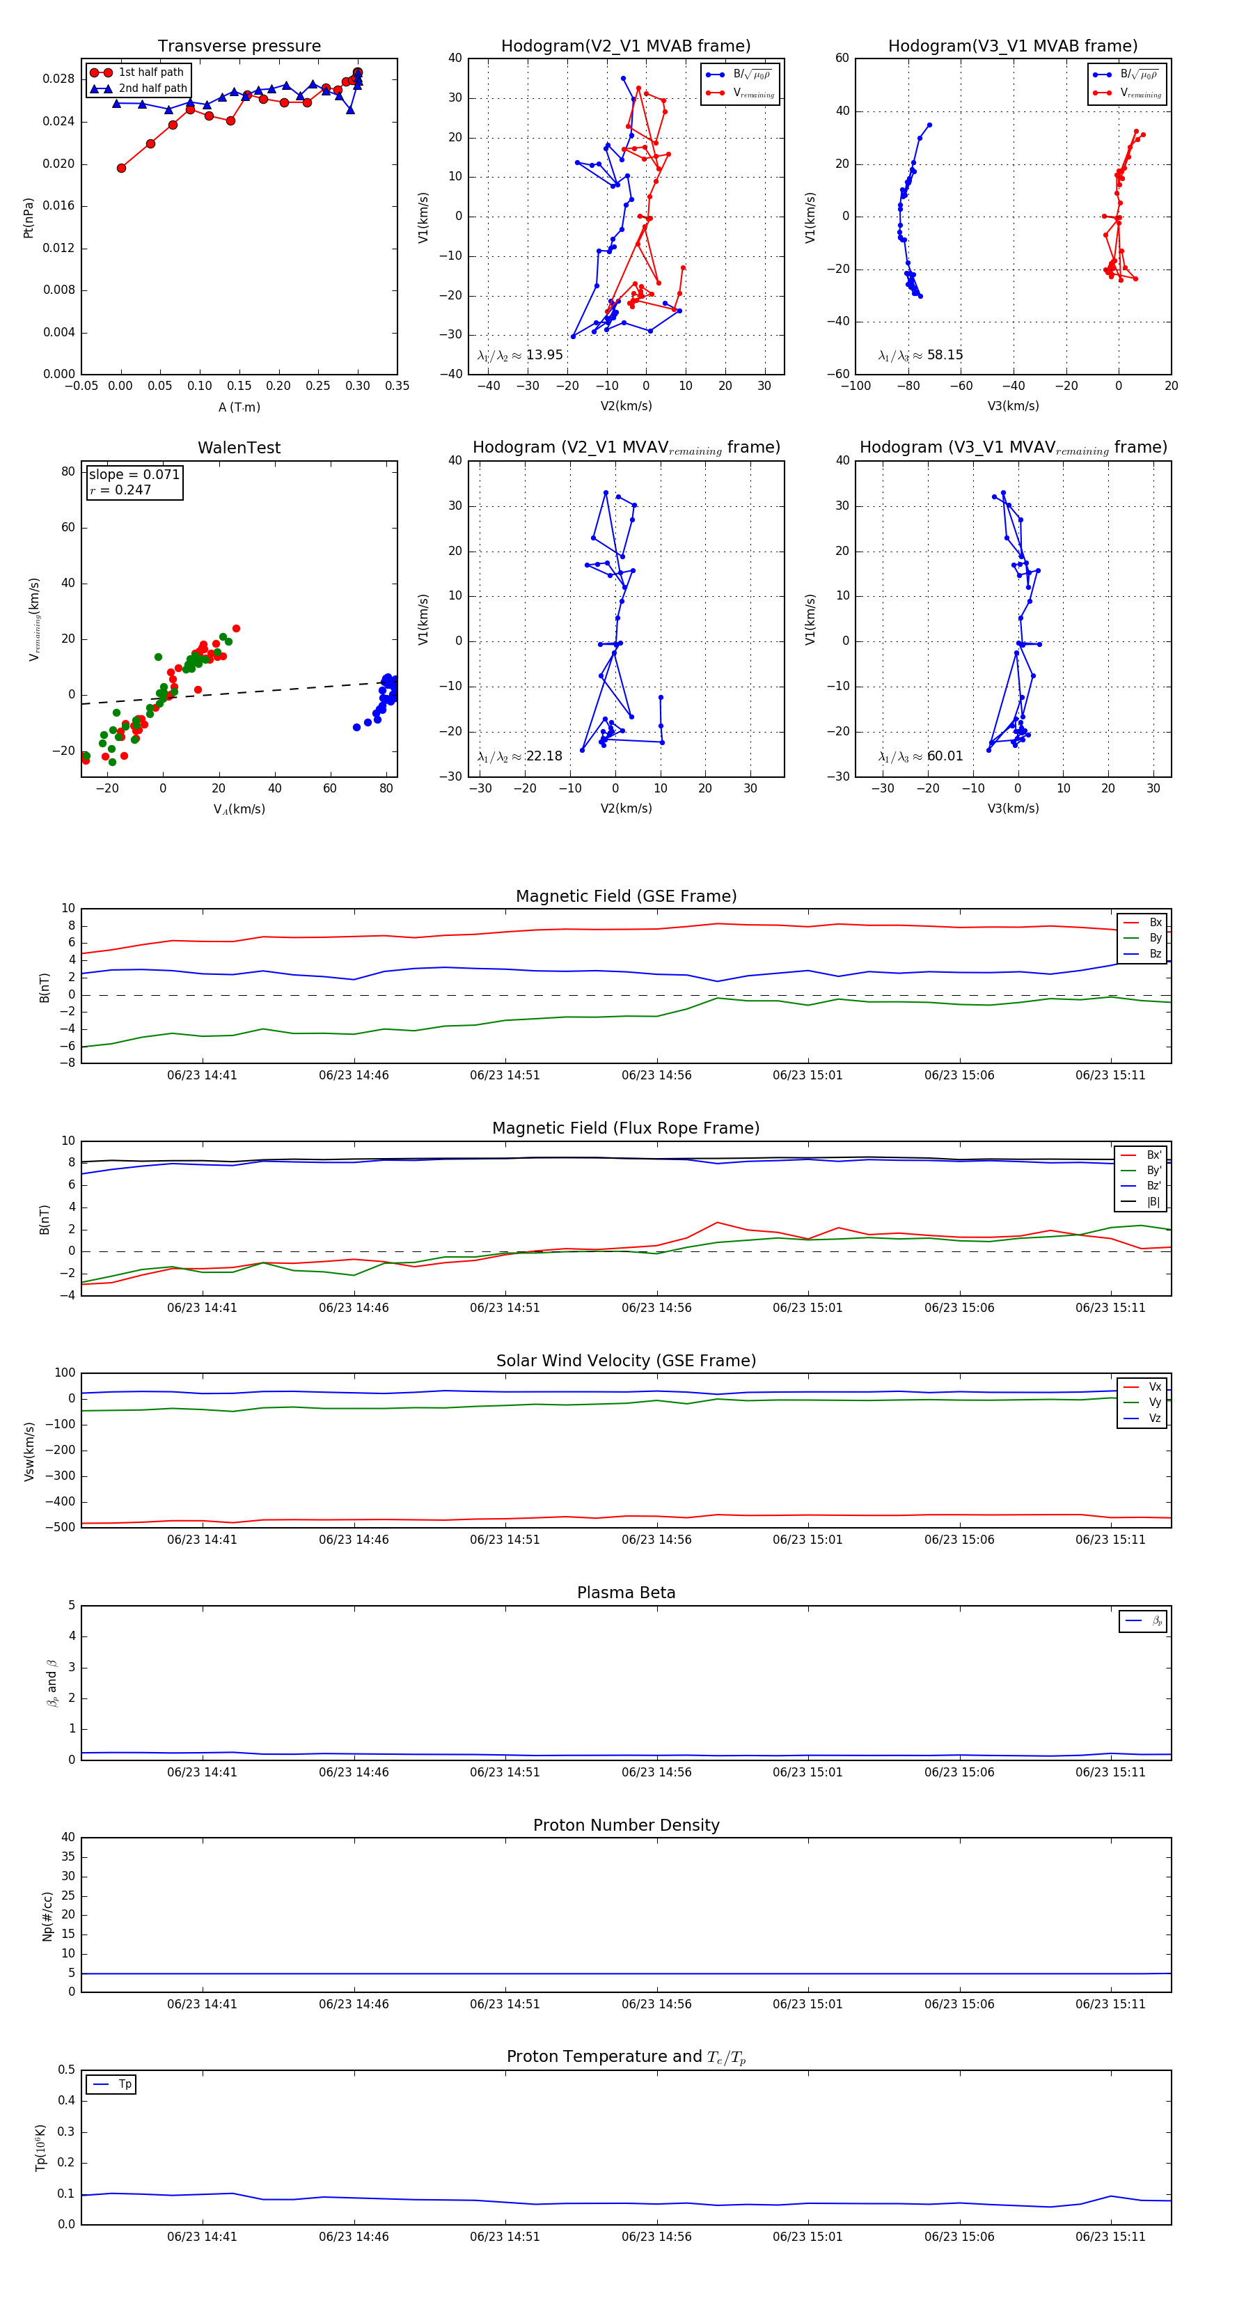Select the Bx' legend entry in flux rope panel

[x=1141, y=1155]
